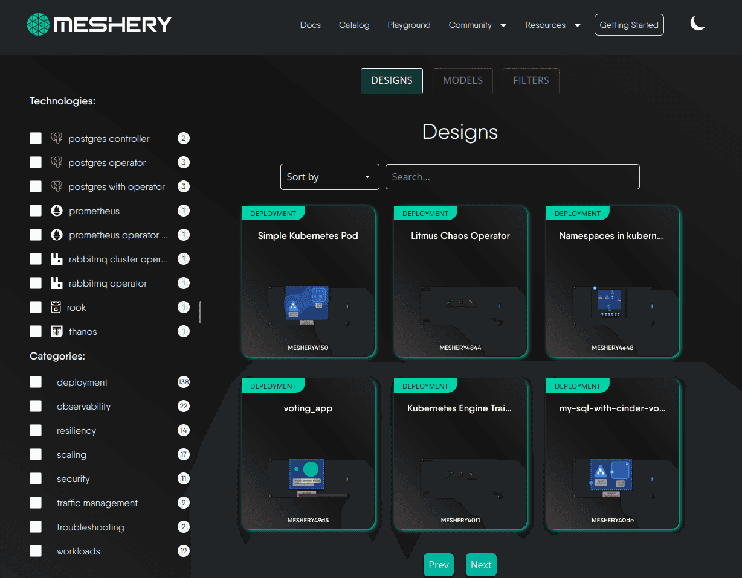Click the technologies list scrollbar

click(x=200, y=312)
